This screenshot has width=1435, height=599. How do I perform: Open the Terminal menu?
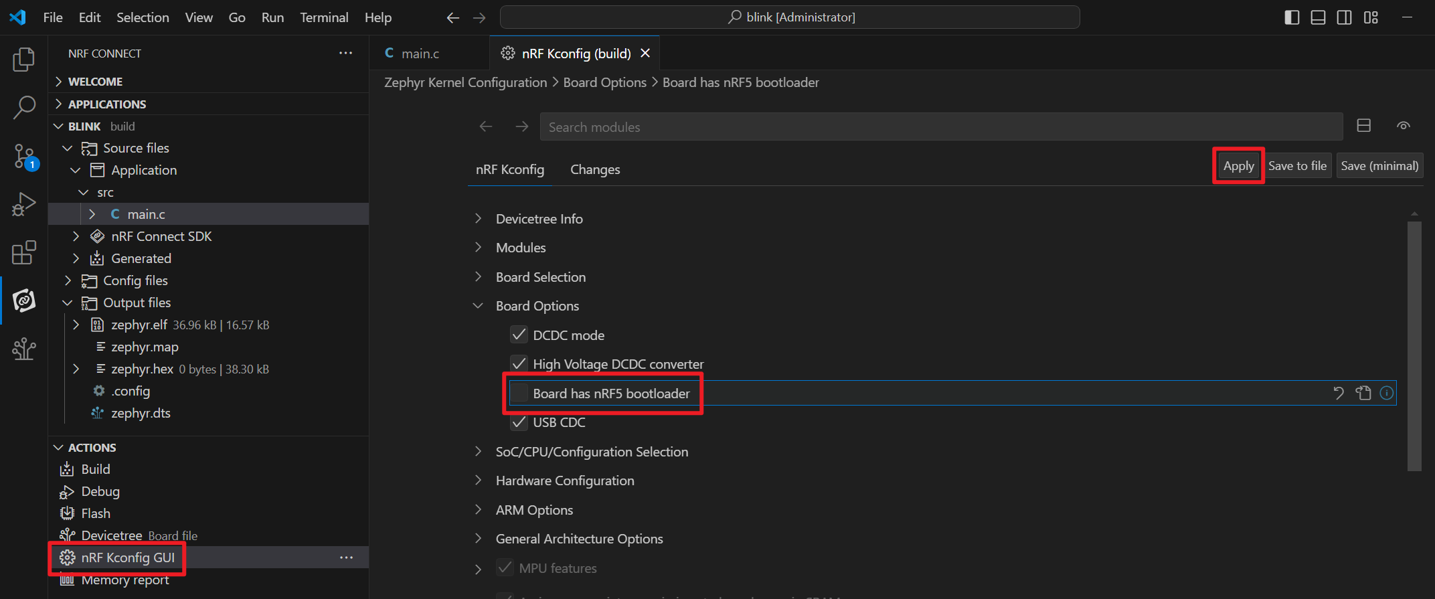pos(324,17)
